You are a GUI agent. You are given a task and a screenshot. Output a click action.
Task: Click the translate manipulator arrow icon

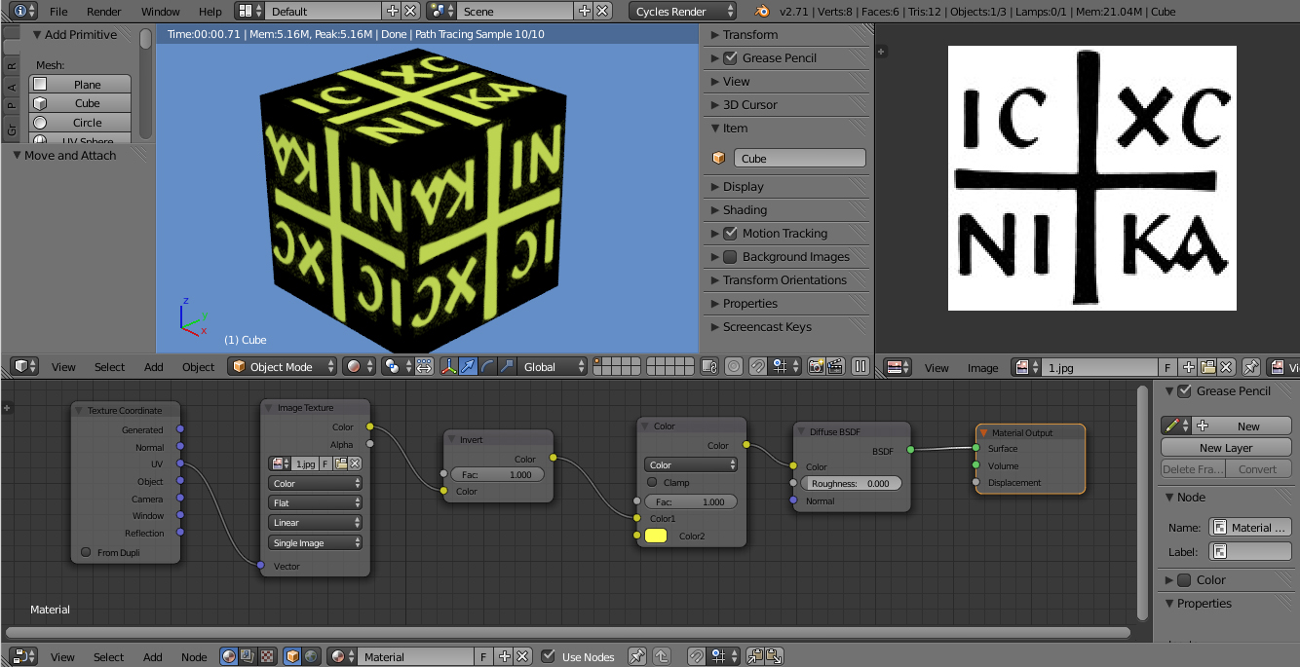(468, 367)
